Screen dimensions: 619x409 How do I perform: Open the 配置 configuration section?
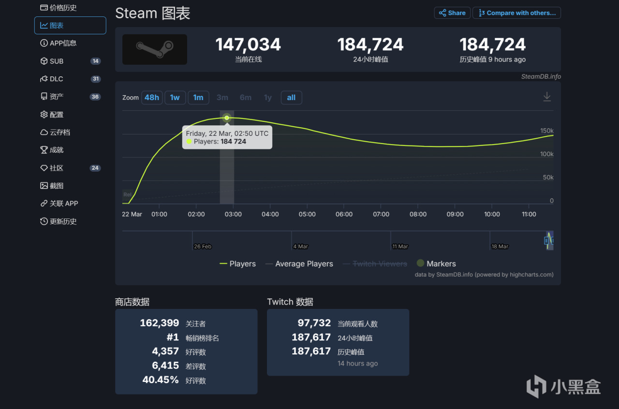[x=52, y=115]
